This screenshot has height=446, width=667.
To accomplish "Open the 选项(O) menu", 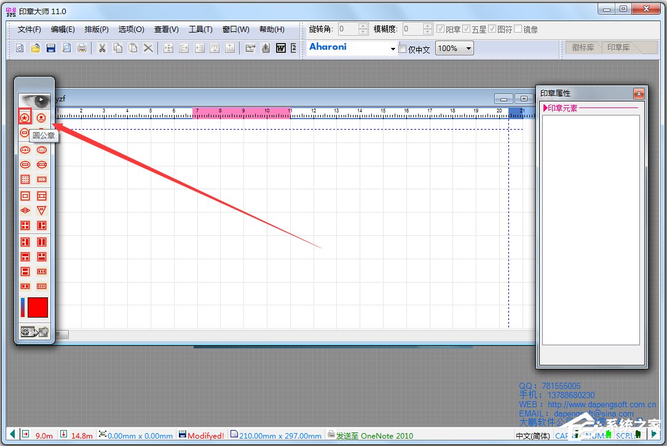I will click(131, 29).
